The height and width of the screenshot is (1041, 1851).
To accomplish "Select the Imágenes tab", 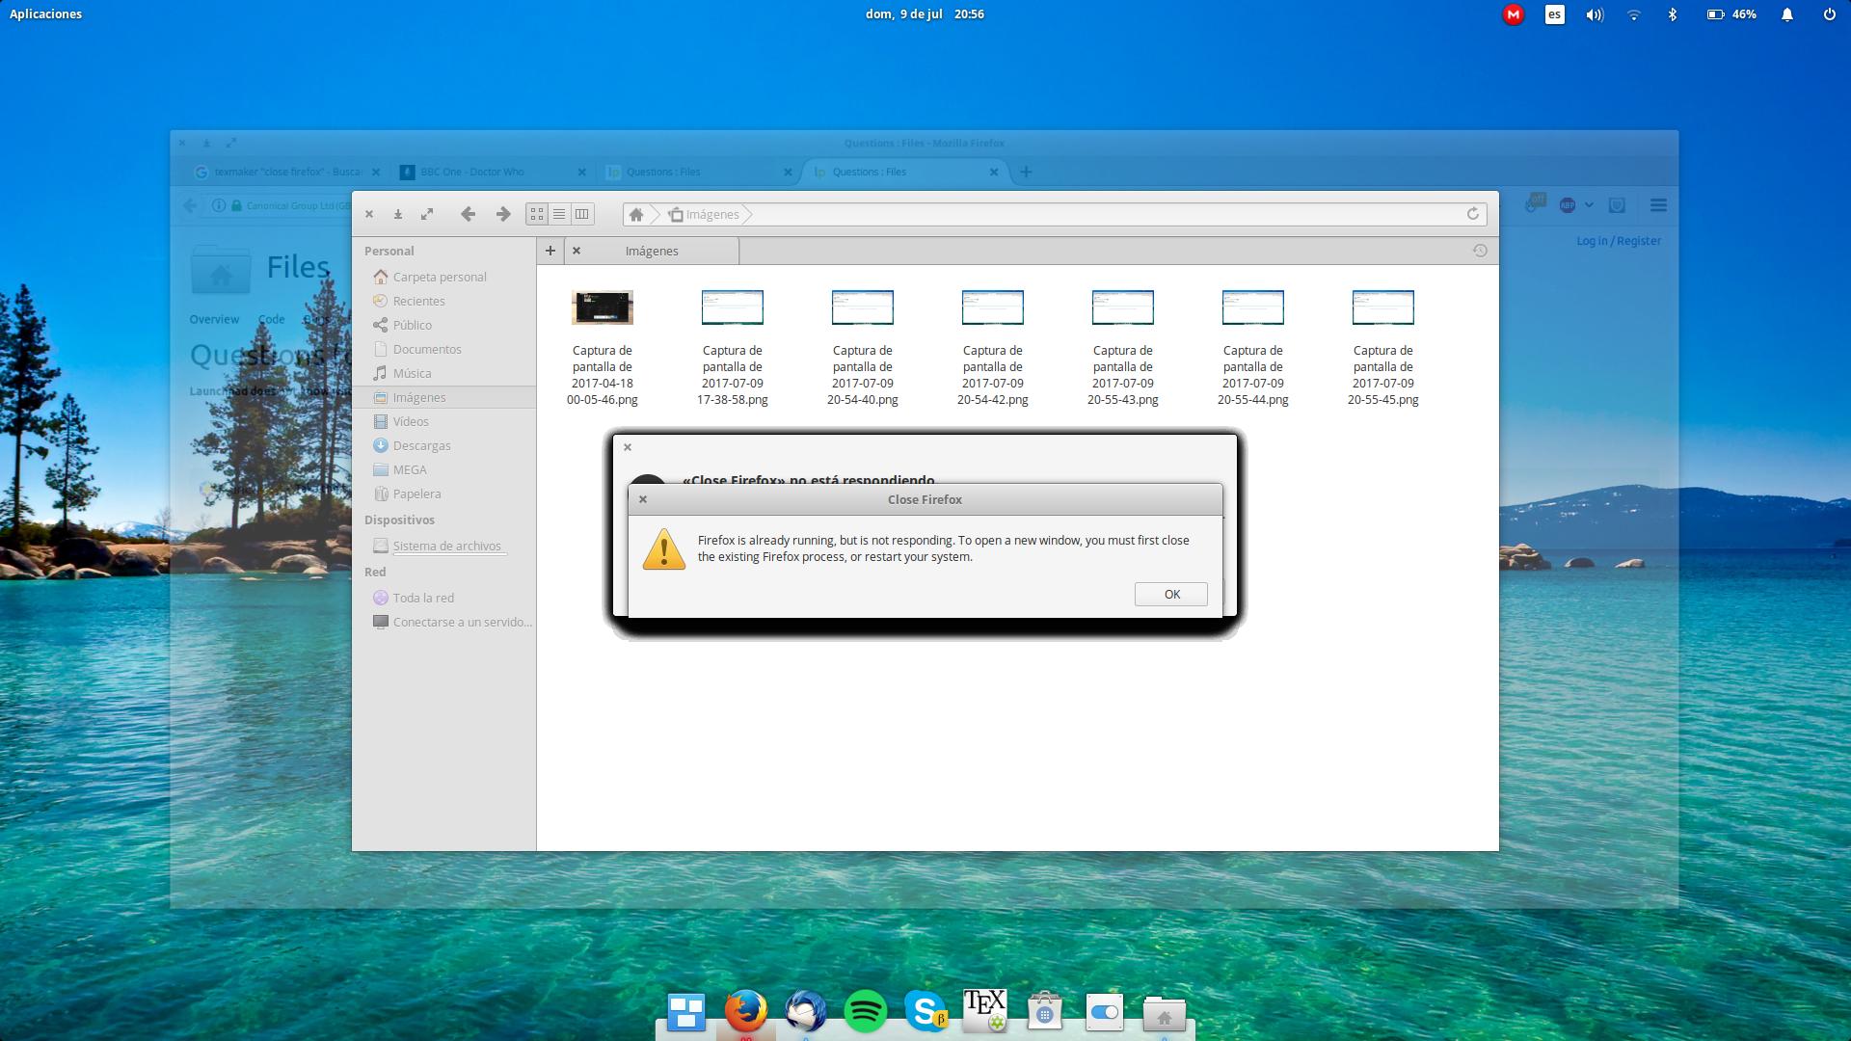I will pyautogui.click(x=652, y=251).
